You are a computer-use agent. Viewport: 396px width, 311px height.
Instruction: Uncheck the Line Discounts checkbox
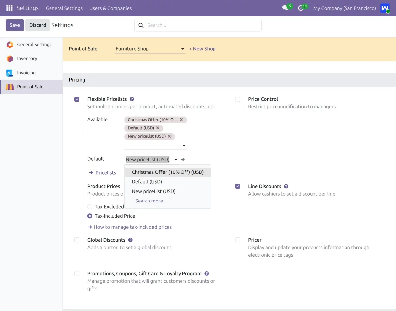(238, 186)
